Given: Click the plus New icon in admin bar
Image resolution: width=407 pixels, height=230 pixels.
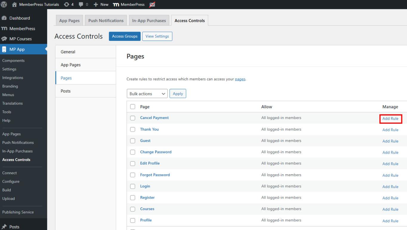Looking at the screenshot, I should point(96,4).
